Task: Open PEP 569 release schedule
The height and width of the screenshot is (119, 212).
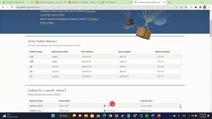Action: coord(160,71)
